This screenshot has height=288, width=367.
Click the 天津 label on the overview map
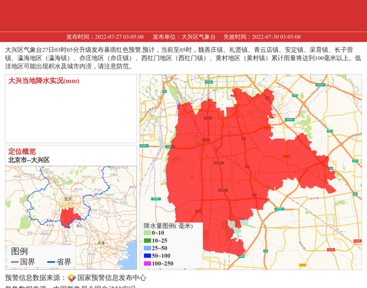[102, 242]
